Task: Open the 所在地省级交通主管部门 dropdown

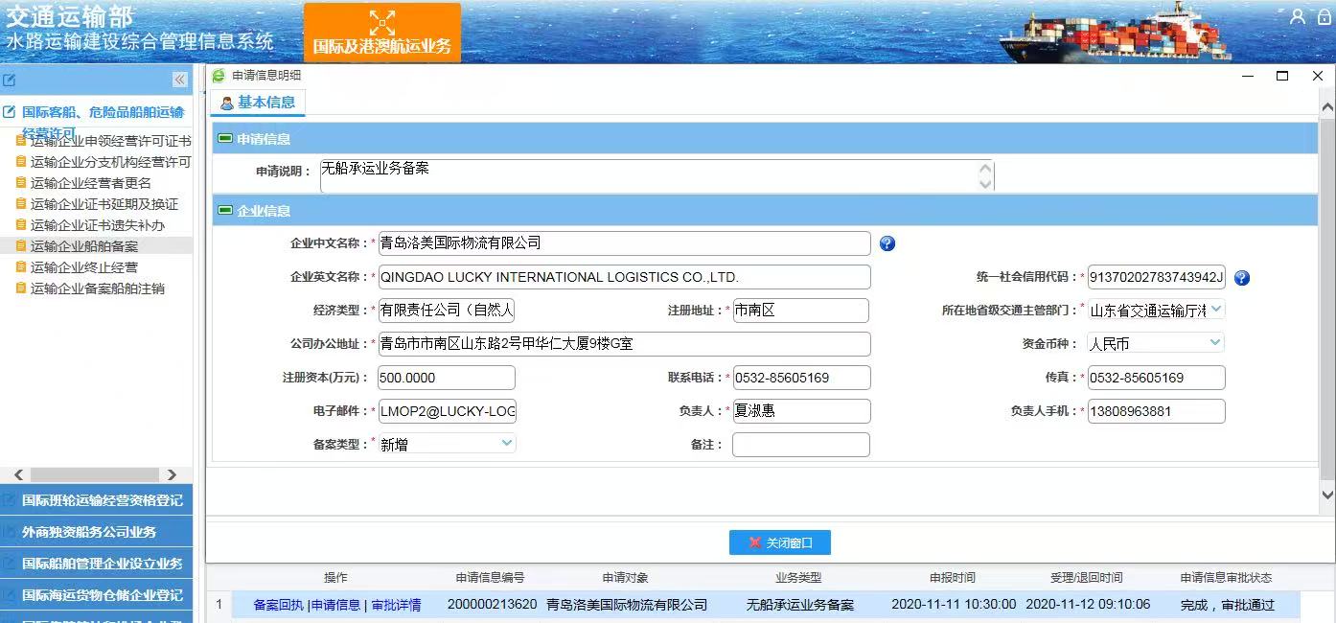Action: point(1215,309)
